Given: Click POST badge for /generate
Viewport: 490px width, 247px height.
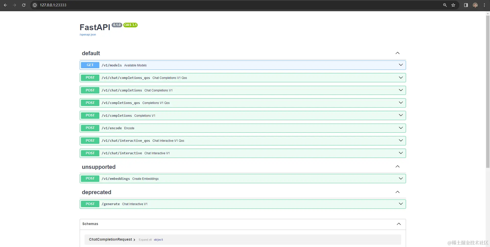Looking at the screenshot, I should (x=90, y=204).
